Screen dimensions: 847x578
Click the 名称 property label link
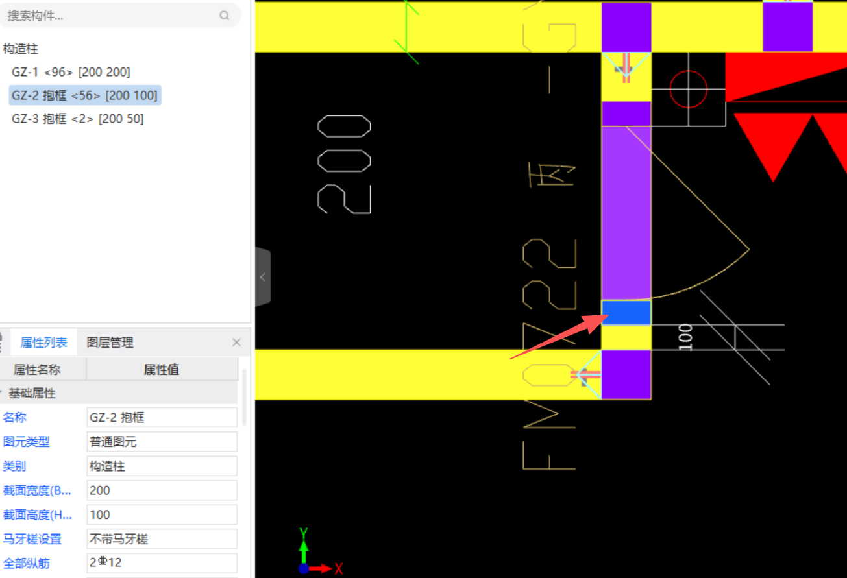pyautogui.click(x=14, y=417)
